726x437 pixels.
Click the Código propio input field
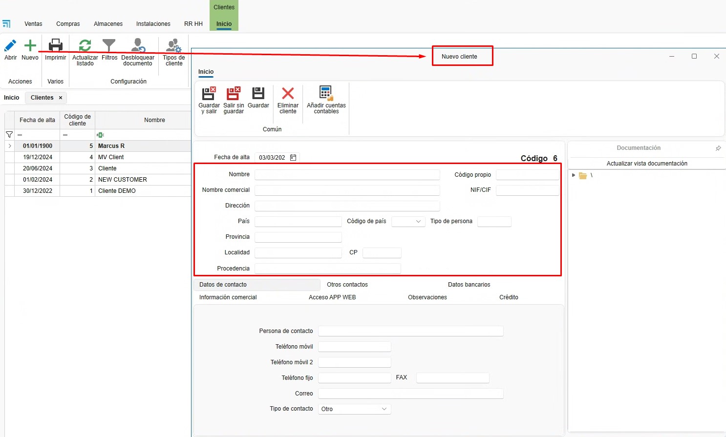coord(528,175)
